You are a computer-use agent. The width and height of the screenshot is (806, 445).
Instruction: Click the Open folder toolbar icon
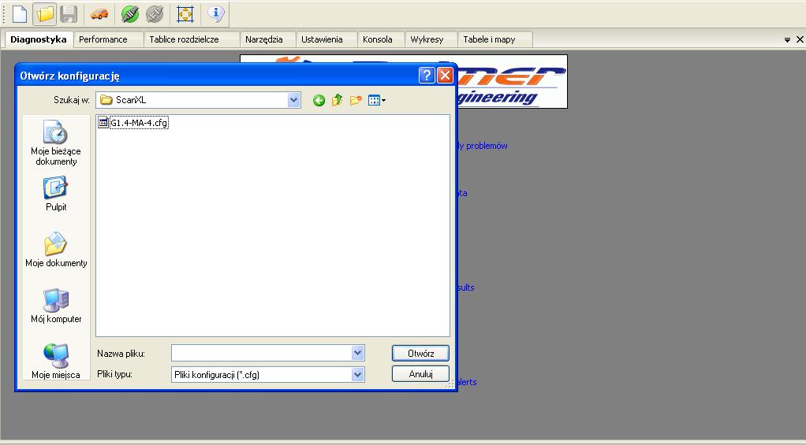point(45,14)
